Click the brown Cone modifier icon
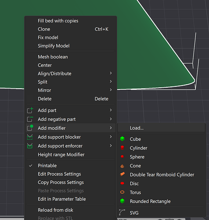Screen dimensions: 209x220 pyautogui.click(x=122, y=166)
